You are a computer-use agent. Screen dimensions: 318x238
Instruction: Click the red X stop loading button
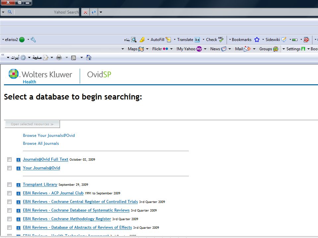(85, 12)
